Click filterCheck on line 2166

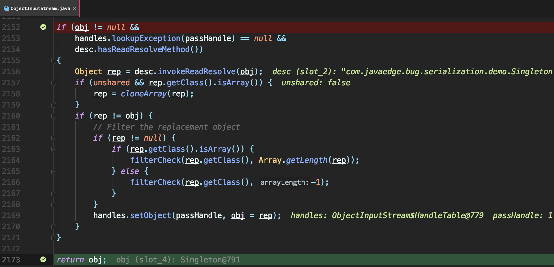pos(155,182)
